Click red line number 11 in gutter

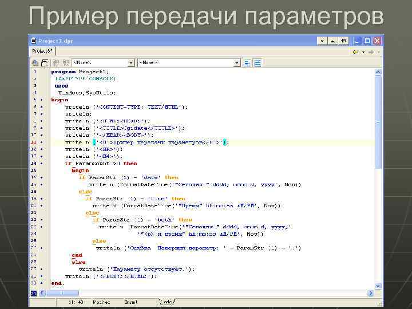pos(34,142)
